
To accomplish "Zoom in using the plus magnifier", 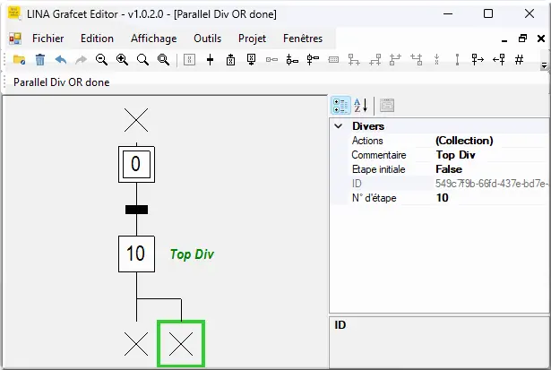I will [x=122, y=60].
